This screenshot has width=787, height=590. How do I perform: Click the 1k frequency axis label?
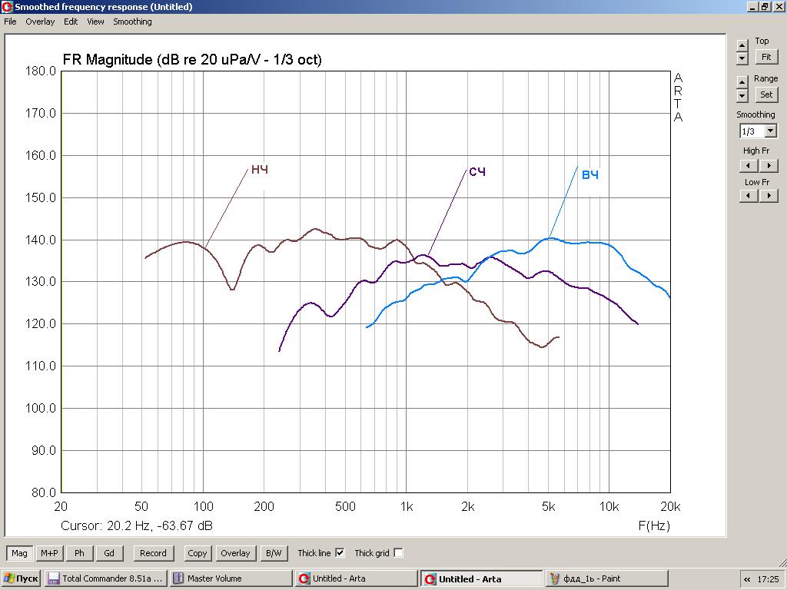[407, 507]
